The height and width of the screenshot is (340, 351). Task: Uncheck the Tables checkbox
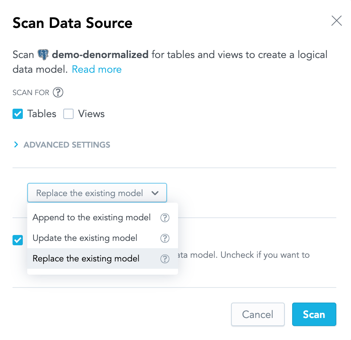click(17, 114)
